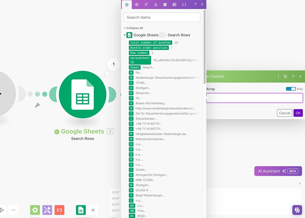Collapse the Google Sheets Search Rows node
Image resolution: width=305 pixels, height=218 pixels.
(125, 35)
